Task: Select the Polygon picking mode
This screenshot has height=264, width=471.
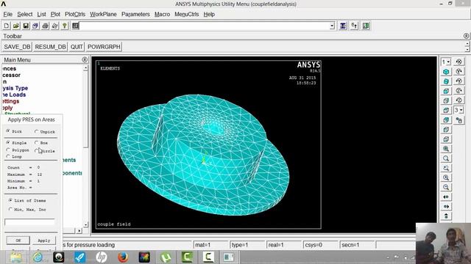Action: (x=8, y=150)
